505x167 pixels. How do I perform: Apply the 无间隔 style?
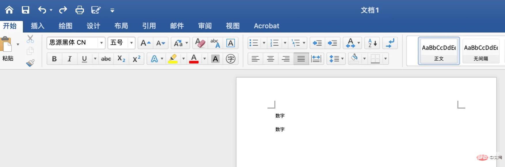481,51
